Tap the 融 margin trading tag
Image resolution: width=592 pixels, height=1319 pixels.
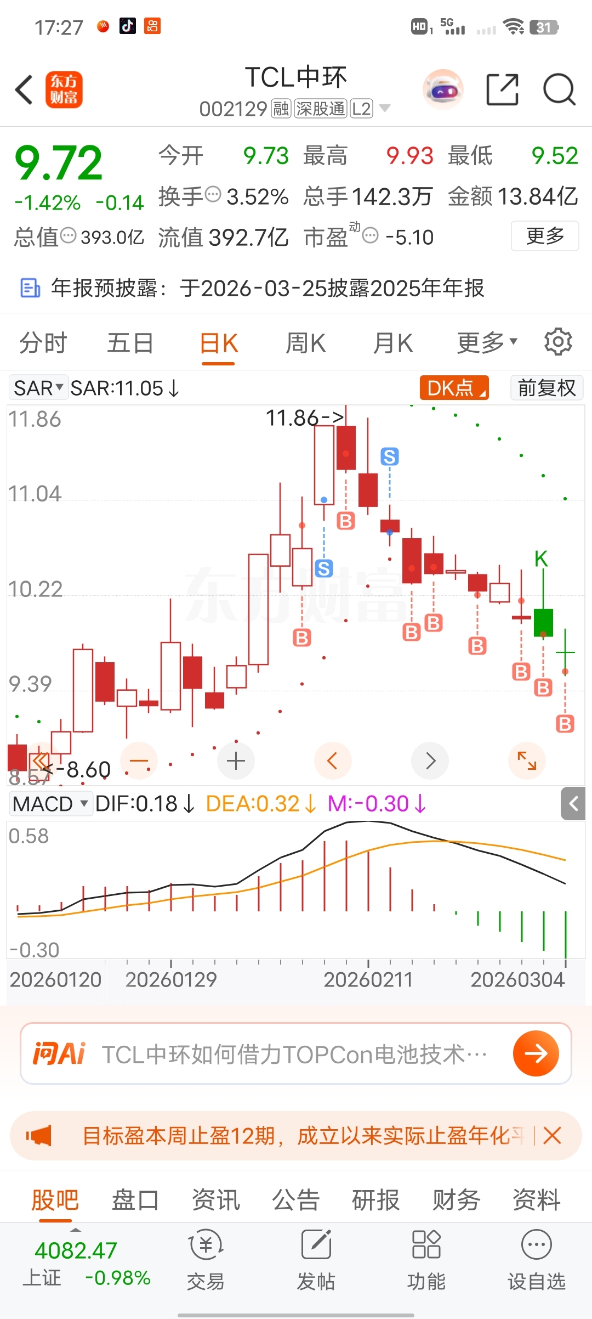[x=281, y=109]
